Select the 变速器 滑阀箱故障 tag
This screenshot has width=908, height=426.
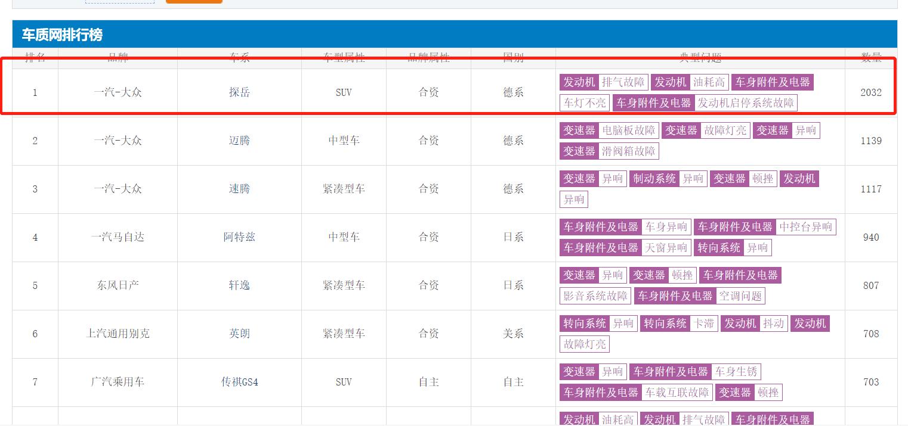tap(609, 151)
